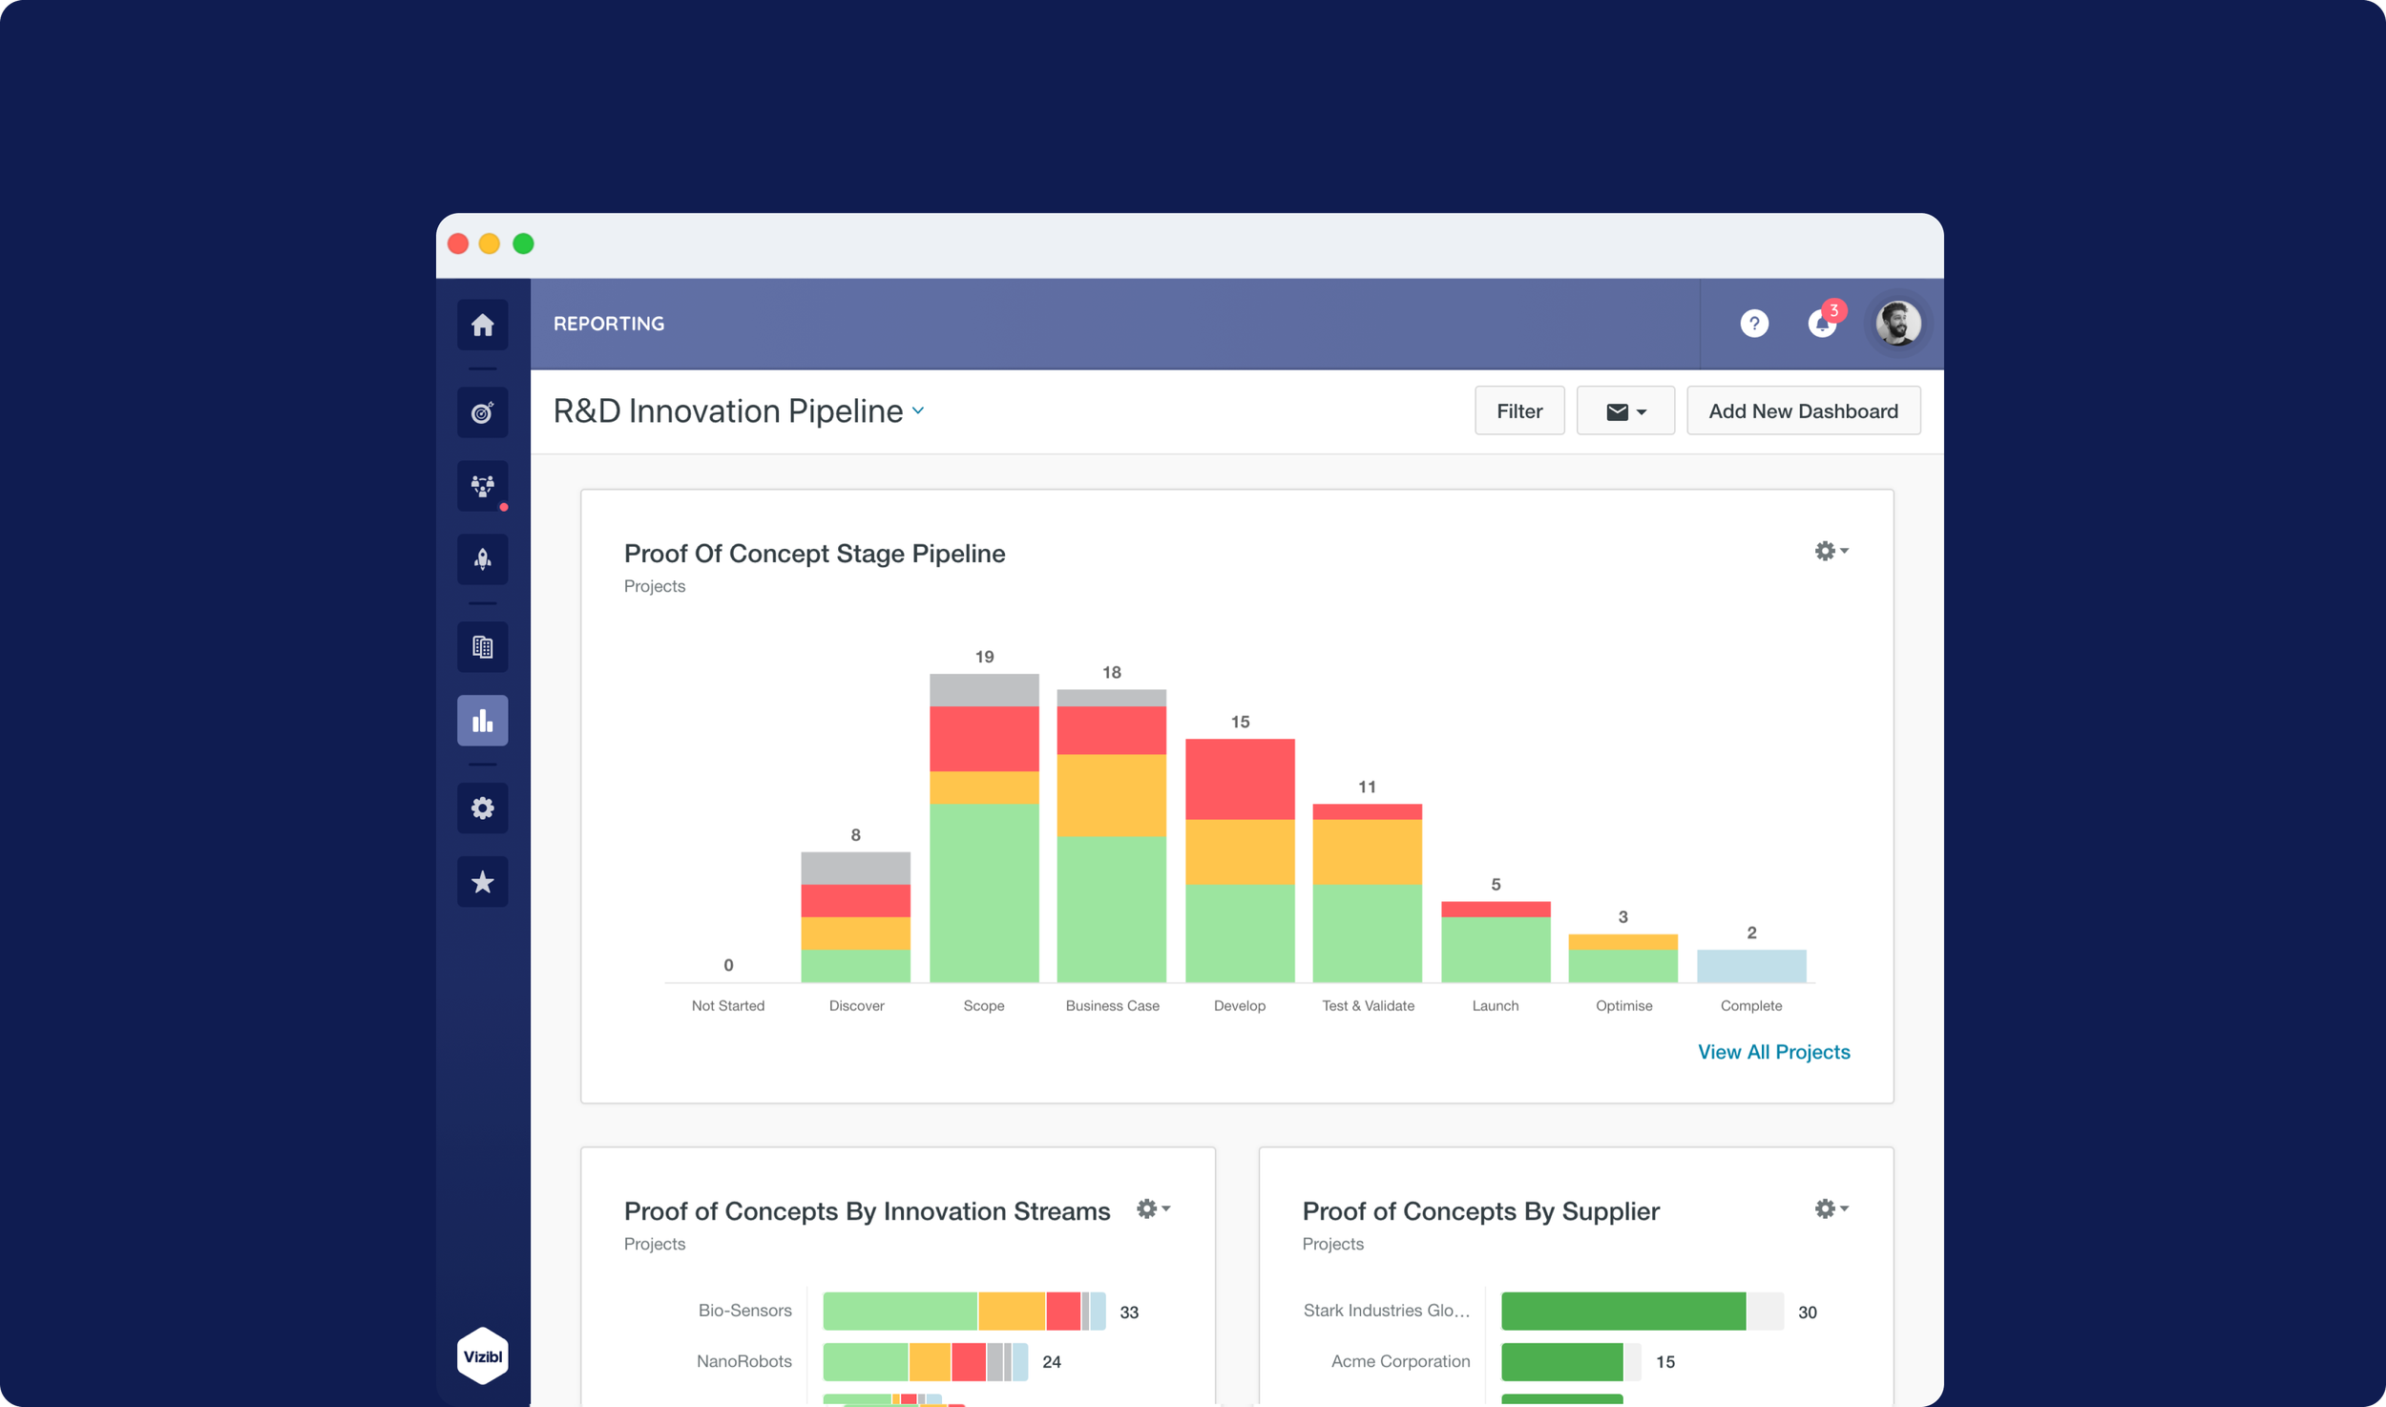
Task: Select the bar chart reporting icon
Action: [x=482, y=721]
